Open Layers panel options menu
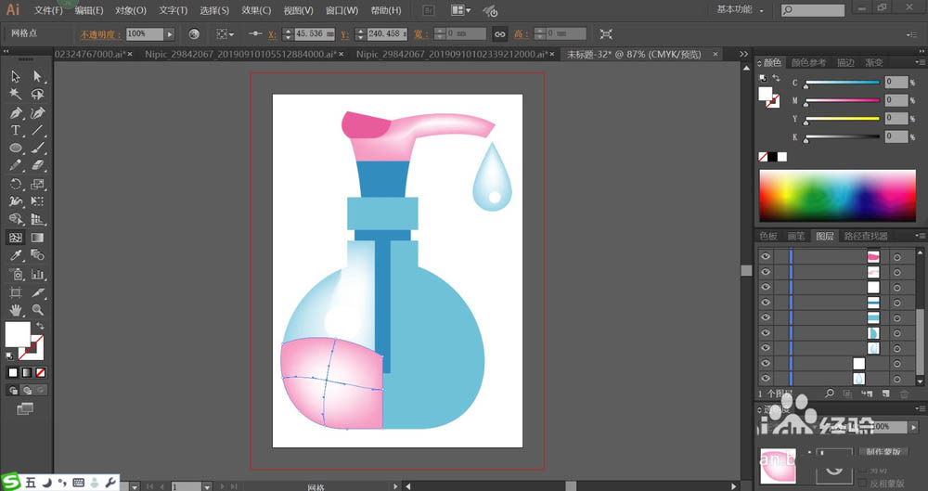Screen dimensions: 928x491 921,236
